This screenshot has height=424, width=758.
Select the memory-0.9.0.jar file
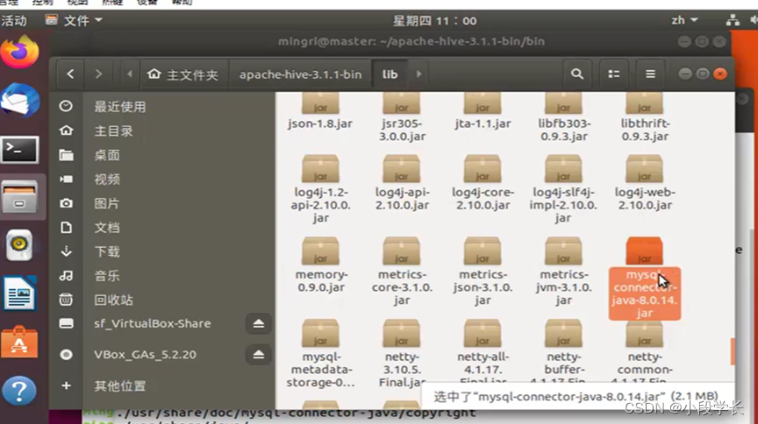point(320,265)
